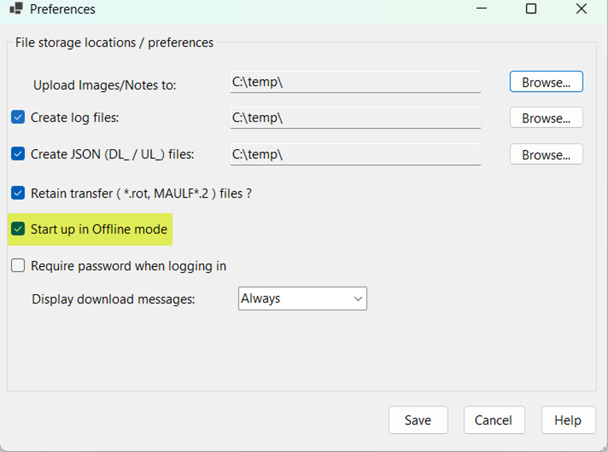The width and height of the screenshot is (608, 452).
Task: Uncheck Create JSON (DL_ / UL_) files
Action: click(19, 154)
